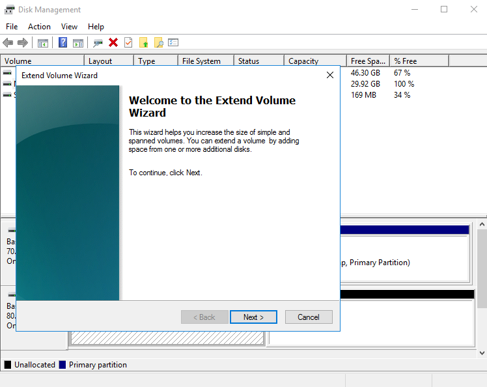Minimize the Disk Management window
Screen dimensions: 487x387
tap(415, 9)
